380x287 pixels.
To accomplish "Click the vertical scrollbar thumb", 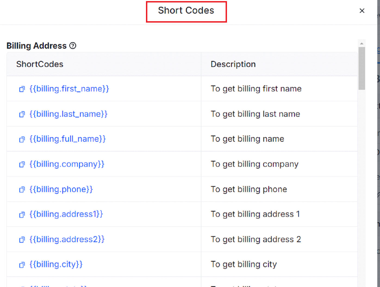I will point(362,68).
